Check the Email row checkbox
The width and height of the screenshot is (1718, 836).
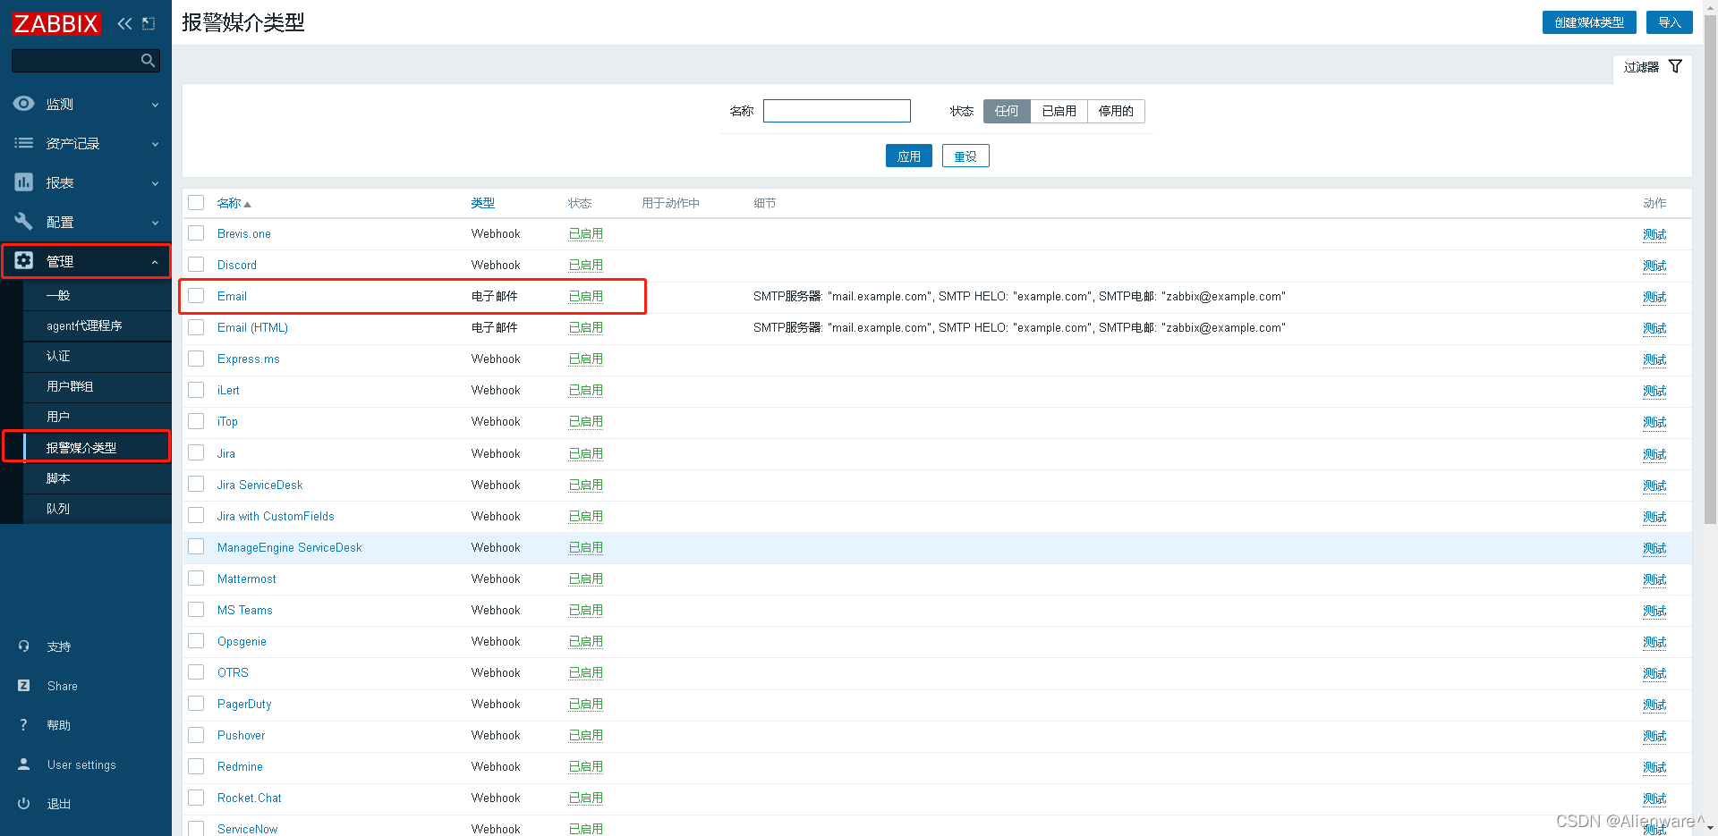pos(196,296)
